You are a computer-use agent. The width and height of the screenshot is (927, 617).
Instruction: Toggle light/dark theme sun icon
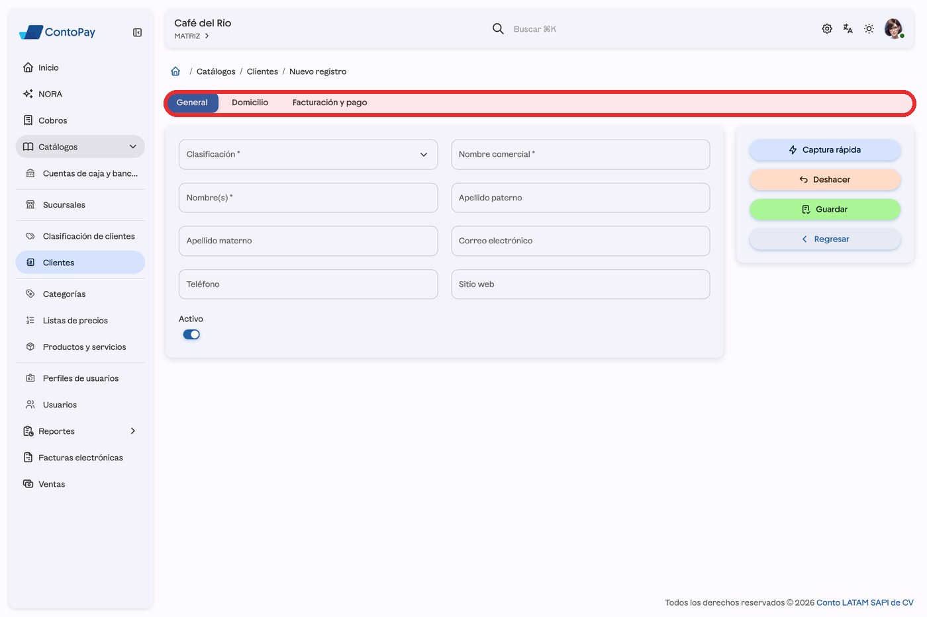coord(869,28)
